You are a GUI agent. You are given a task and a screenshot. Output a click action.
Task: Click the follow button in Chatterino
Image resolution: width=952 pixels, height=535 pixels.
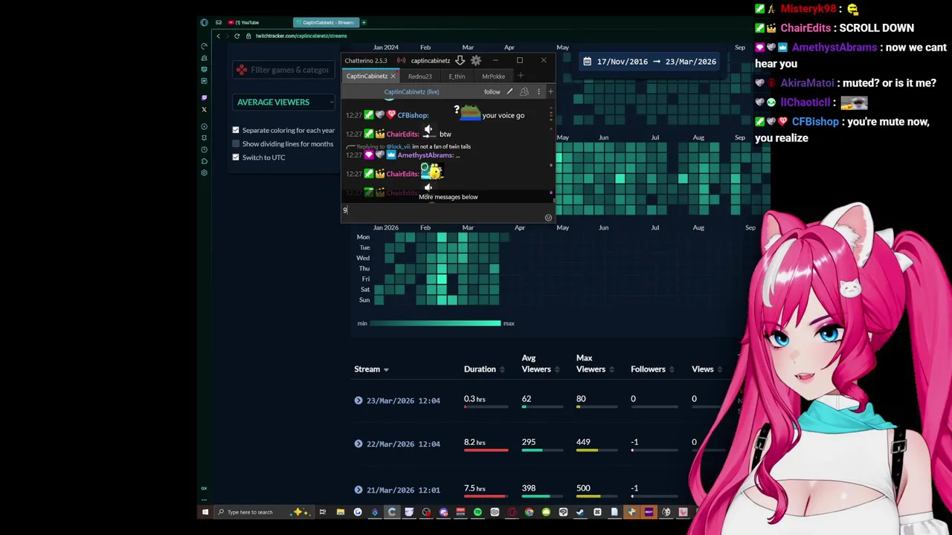[492, 92]
